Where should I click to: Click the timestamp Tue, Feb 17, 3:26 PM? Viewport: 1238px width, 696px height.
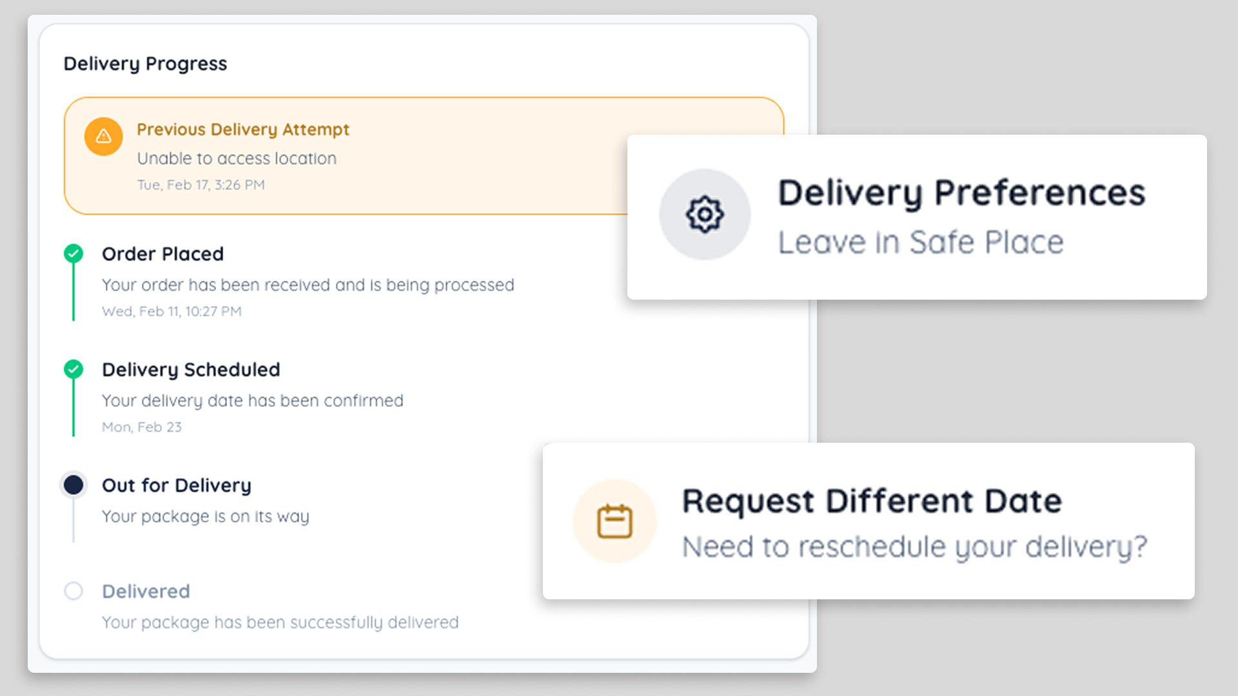pyautogui.click(x=201, y=185)
